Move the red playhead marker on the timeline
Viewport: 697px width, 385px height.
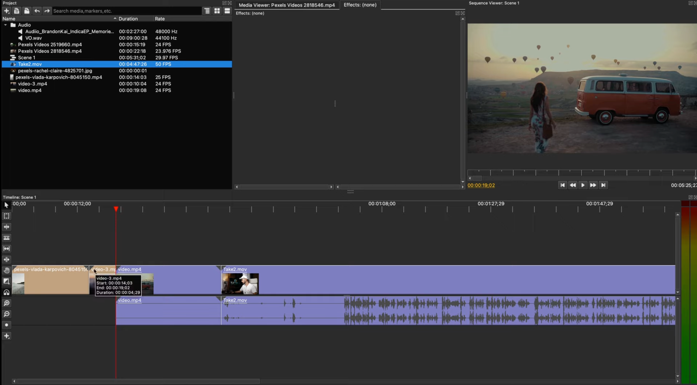[x=116, y=209]
